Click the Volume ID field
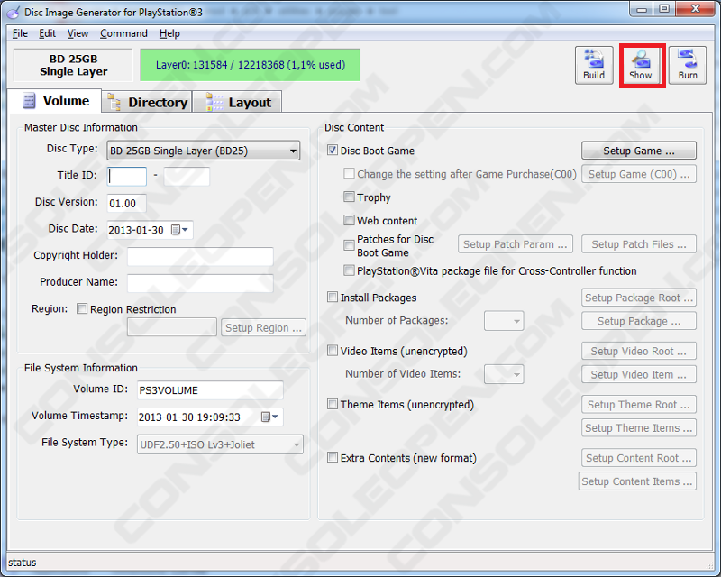 click(210, 390)
